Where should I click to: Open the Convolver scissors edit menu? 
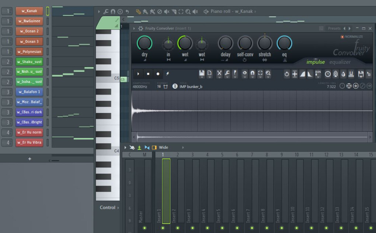(219, 74)
